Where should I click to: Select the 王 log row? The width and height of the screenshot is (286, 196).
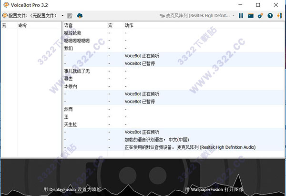(174, 117)
